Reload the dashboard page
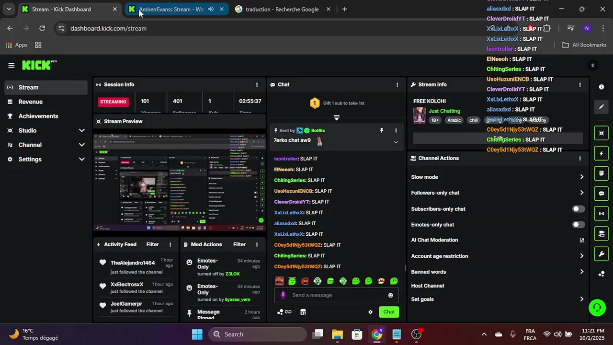 pyautogui.click(x=42, y=28)
